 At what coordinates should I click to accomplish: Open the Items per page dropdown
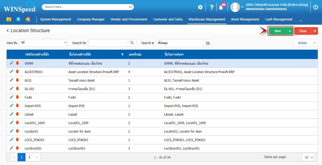click(x=308, y=157)
